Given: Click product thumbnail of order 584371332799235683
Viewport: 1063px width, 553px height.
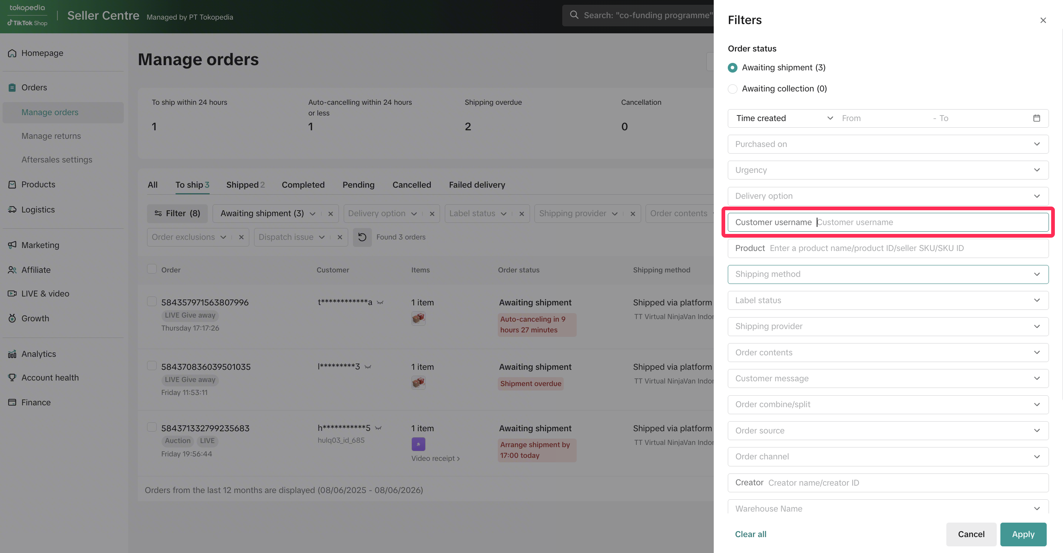Looking at the screenshot, I should click(x=418, y=444).
